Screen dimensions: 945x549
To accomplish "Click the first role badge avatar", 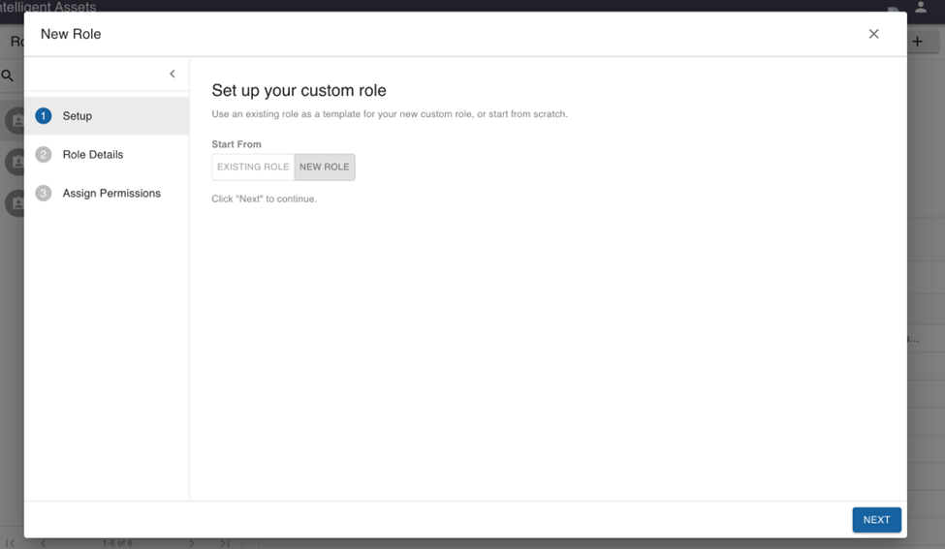I will click(x=15, y=121).
